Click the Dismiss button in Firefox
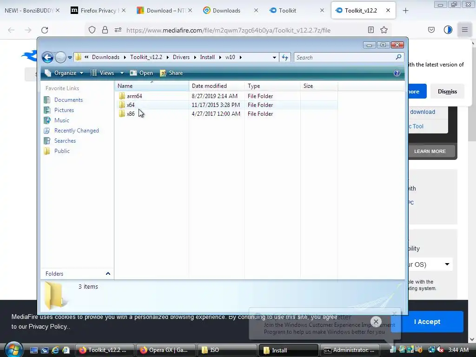Viewport: 476px width, 357px height. (447, 92)
